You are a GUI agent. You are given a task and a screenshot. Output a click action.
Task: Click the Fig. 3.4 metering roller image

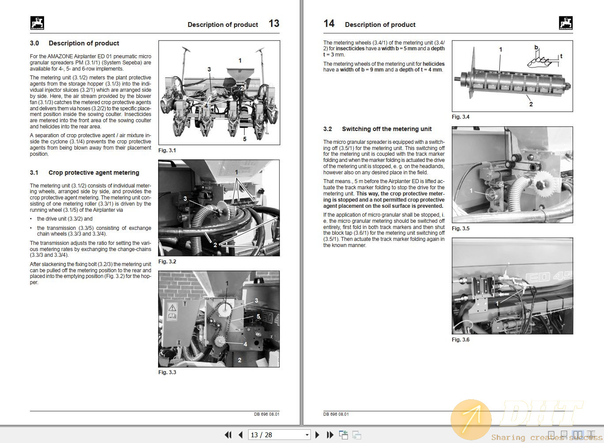[x=512, y=76]
